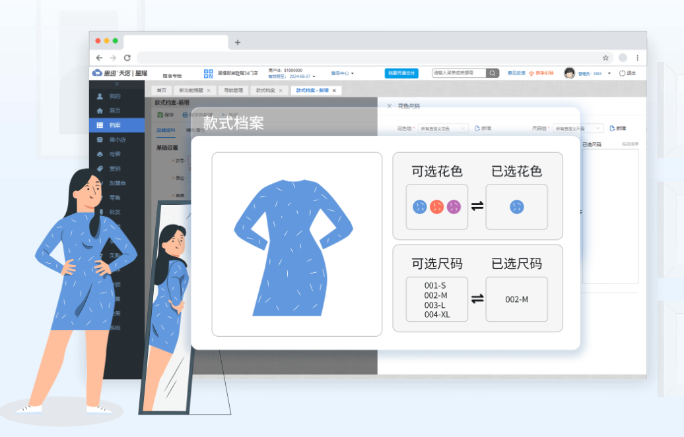Click the browser bookmark star icon
This screenshot has height=437, width=684.
[605, 58]
